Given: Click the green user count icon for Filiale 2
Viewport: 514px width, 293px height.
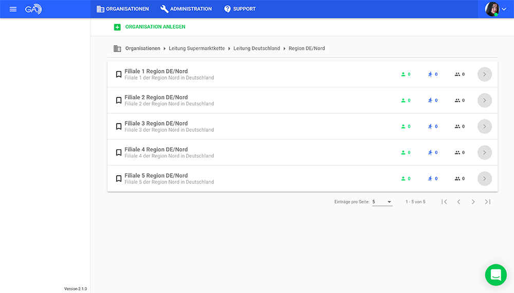Looking at the screenshot, I should (403, 100).
